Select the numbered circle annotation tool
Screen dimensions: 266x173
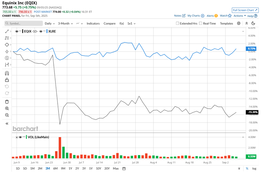[7, 58]
